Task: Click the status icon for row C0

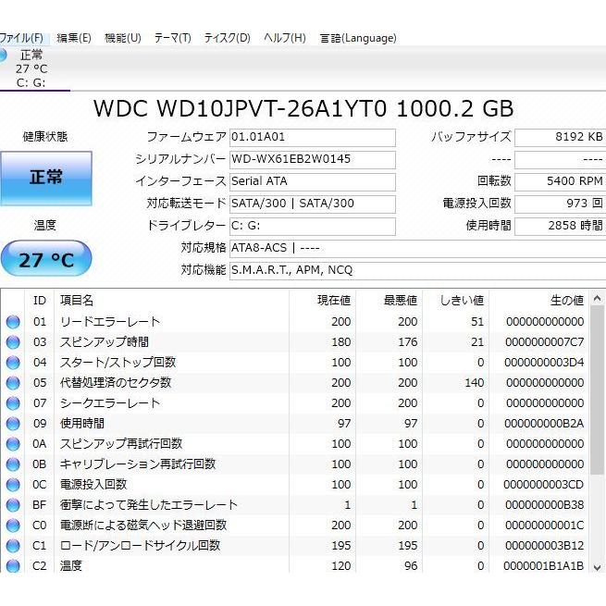Action: pyautogui.click(x=13, y=526)
